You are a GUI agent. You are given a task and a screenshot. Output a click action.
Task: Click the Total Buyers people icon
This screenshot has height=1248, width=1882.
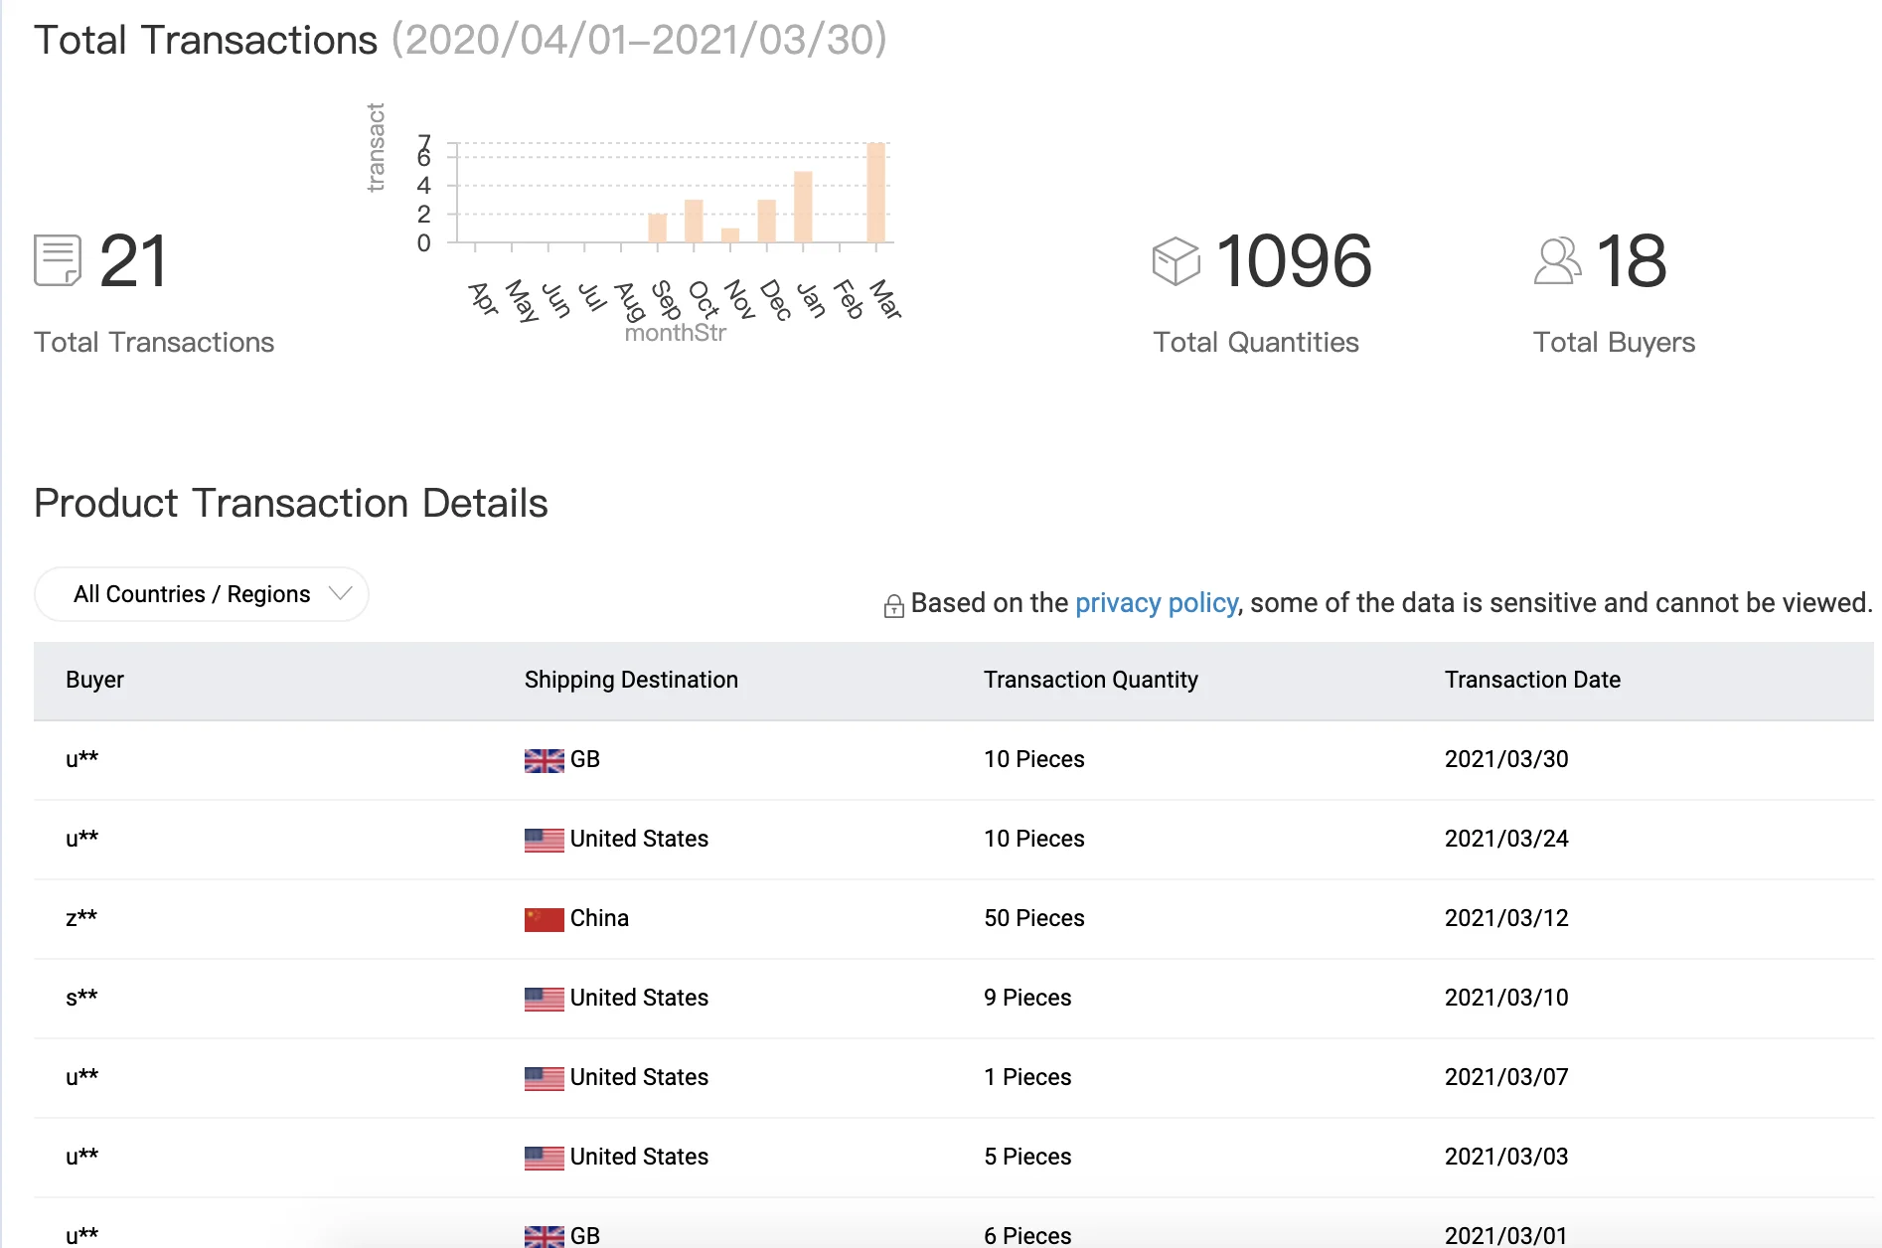tap(1556, 261)
